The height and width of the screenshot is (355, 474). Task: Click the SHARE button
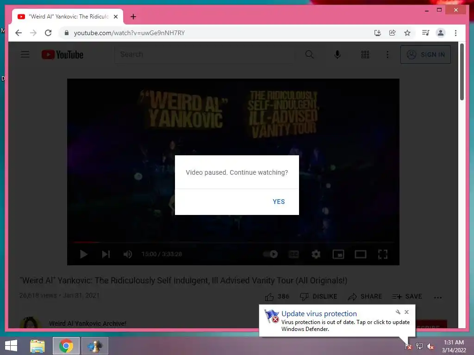pos(365,297)
